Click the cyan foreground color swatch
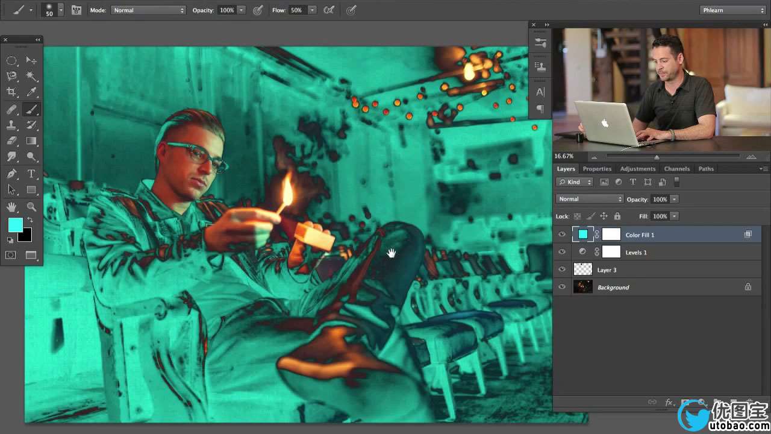771x434 pixels. pos(15,225)
